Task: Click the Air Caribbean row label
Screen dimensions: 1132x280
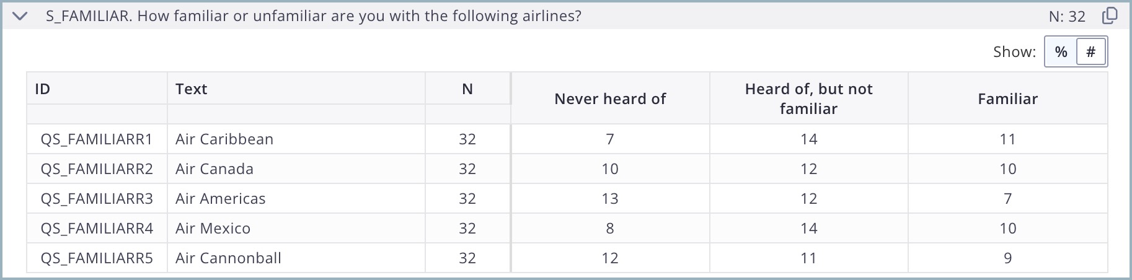Action: [224, 139]
